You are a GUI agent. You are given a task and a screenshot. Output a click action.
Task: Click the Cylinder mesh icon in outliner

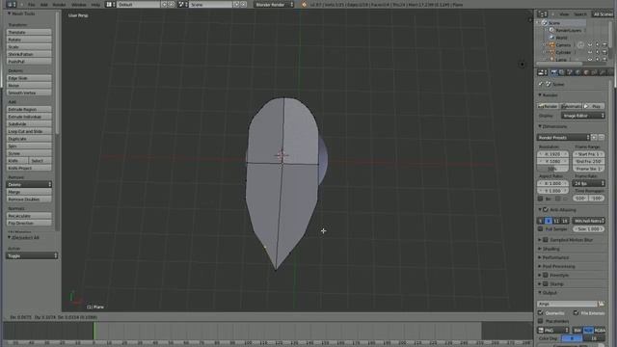[x=551, y=52]
